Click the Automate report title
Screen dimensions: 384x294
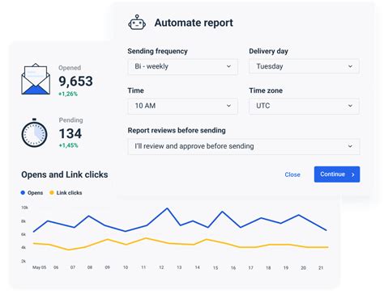pyautogui.click(x=194, y=23)
